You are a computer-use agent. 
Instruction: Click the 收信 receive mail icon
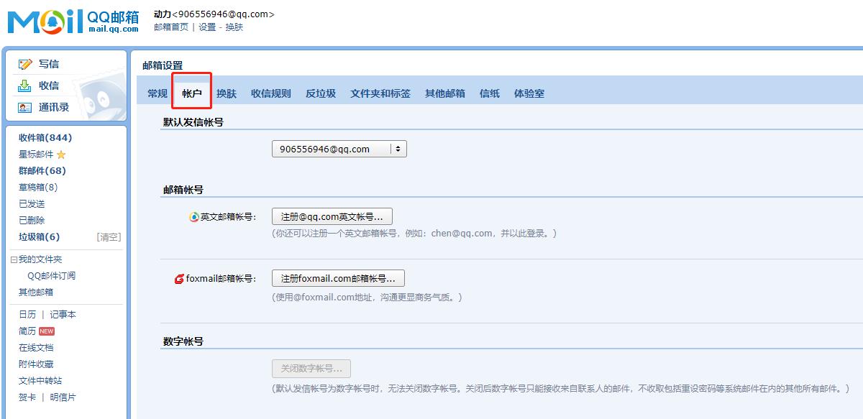pyautogui.click(x=23, y=86)
